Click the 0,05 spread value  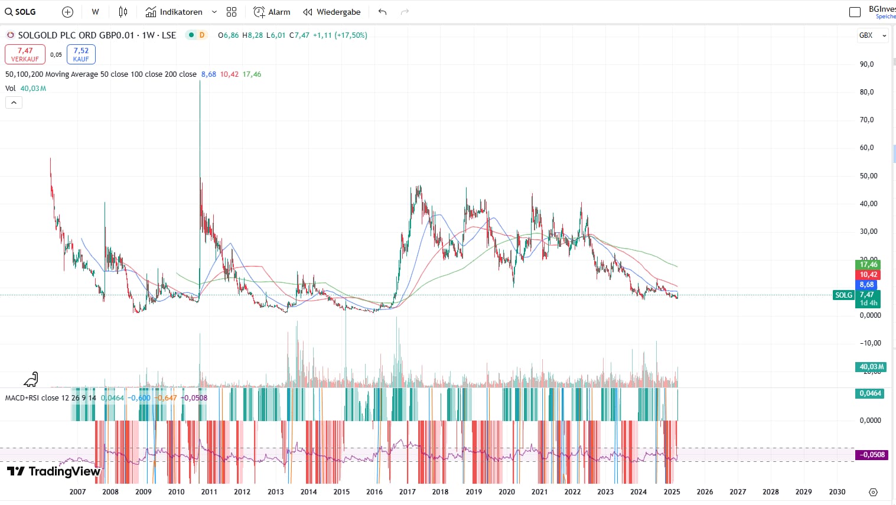pyautogui.click(x=56, y=55)
